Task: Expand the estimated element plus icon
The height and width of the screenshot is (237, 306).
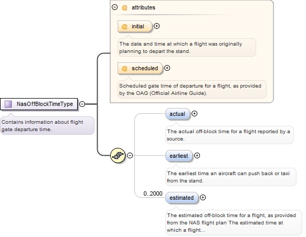Action: pos(203,198)
